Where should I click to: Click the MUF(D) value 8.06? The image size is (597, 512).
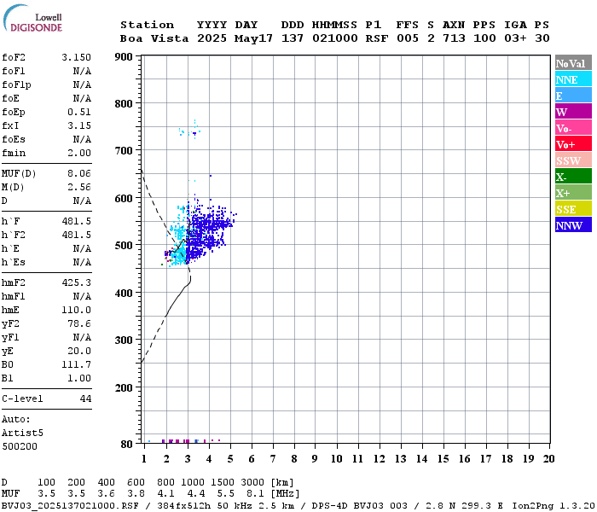click(79, 174)
